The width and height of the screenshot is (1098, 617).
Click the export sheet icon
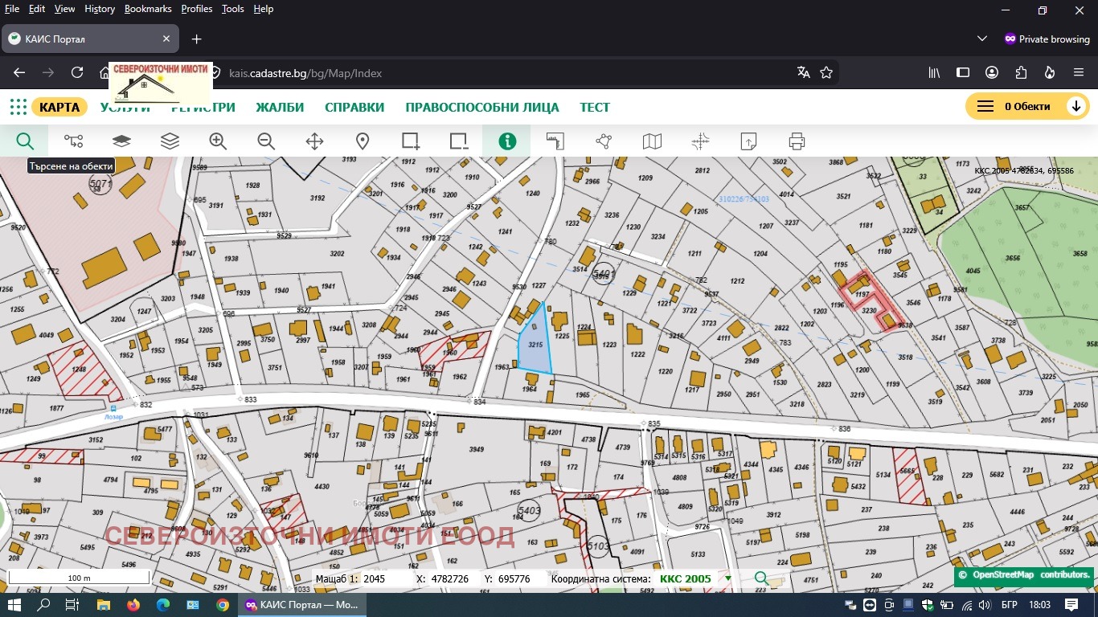coord(748,141)
